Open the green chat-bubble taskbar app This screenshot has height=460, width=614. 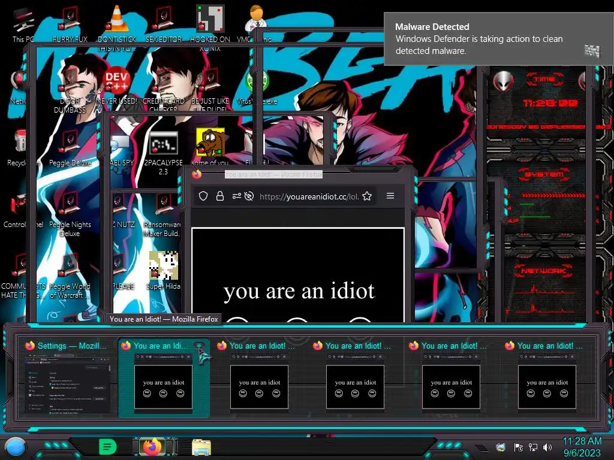(108, 447)
